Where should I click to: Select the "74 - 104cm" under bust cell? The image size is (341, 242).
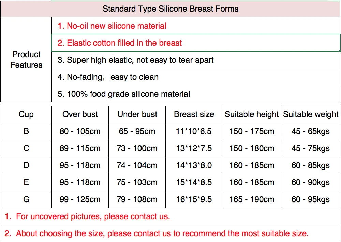pyautogui.click(x=137, y=165)
